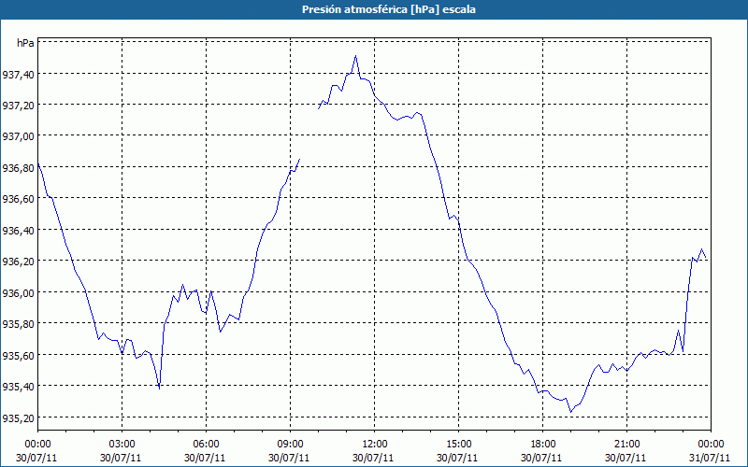Click the 936,80 axis value
Viewport: 748px width, 467px height.
click(18, 167)
